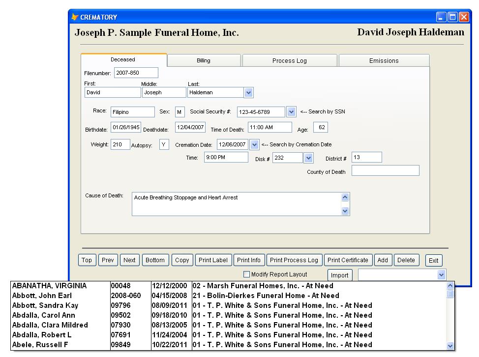Click Cause of Death scroll up arrow
Screen dimensions: 479x357
(x=345, y=197)
